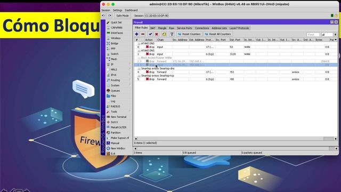Open MetaROUTER in the sidebar
341x192 pixels.
click(x=118, y=127)
